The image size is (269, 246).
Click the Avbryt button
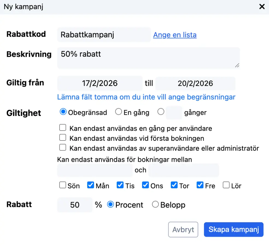pos(183,230)
